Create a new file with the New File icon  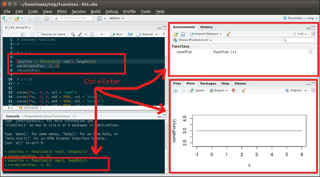pos(4,18)
